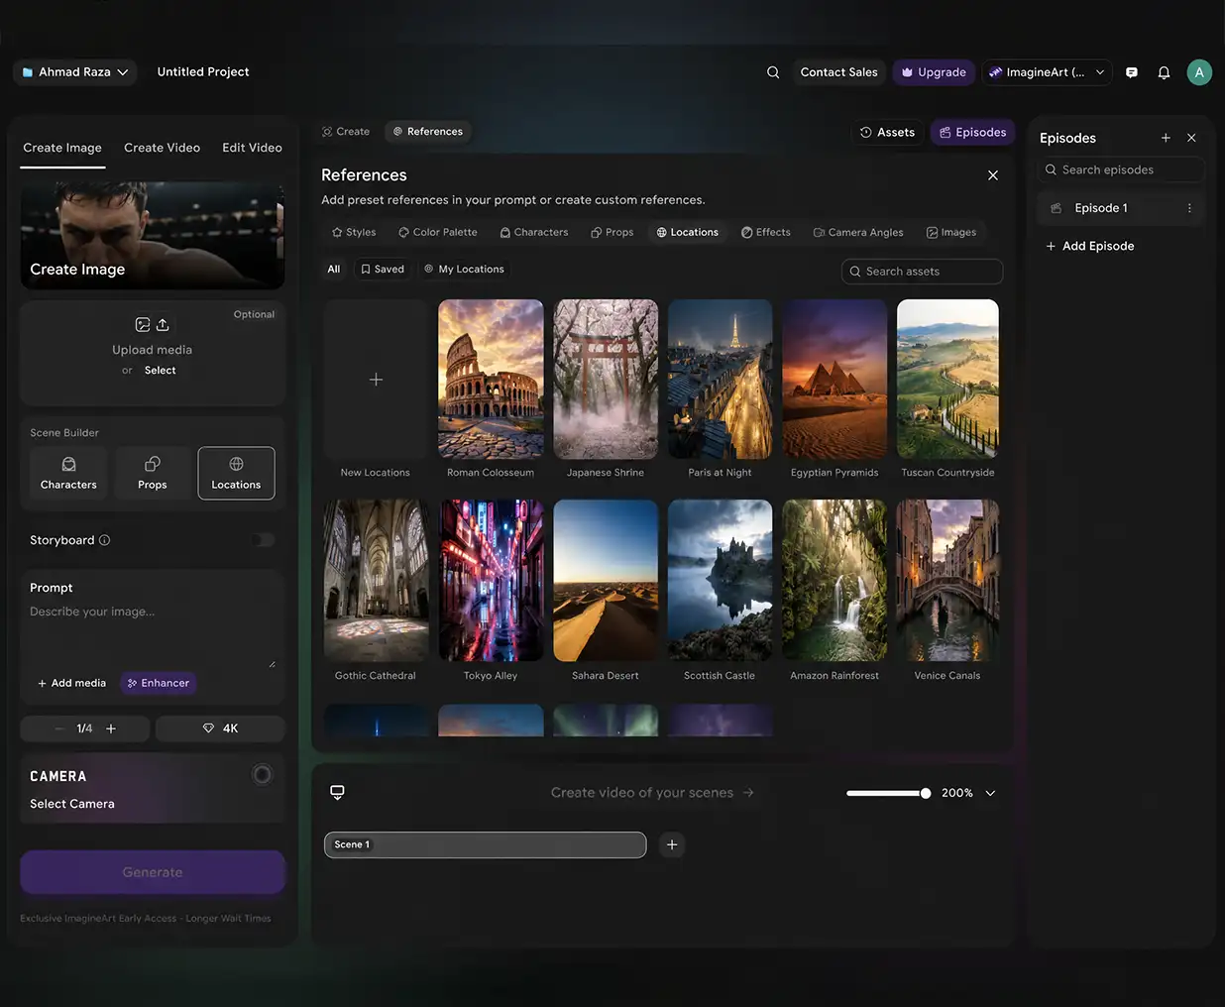Click the search magnifier icon in top bar

click(x=773, y=72)
